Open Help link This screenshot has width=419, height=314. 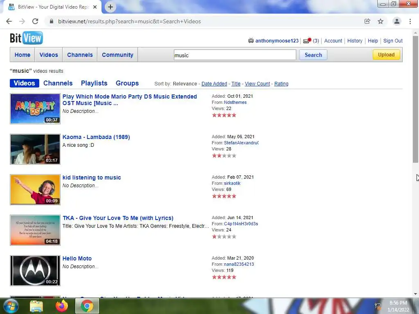(x=373, y=40)
